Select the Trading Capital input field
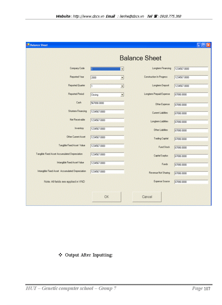 [x=191, y=139]
